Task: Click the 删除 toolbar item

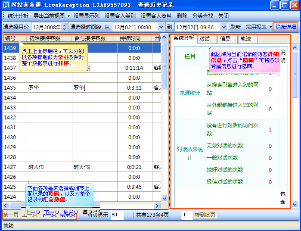Action: pyautogui.click(x=182, y=16)
